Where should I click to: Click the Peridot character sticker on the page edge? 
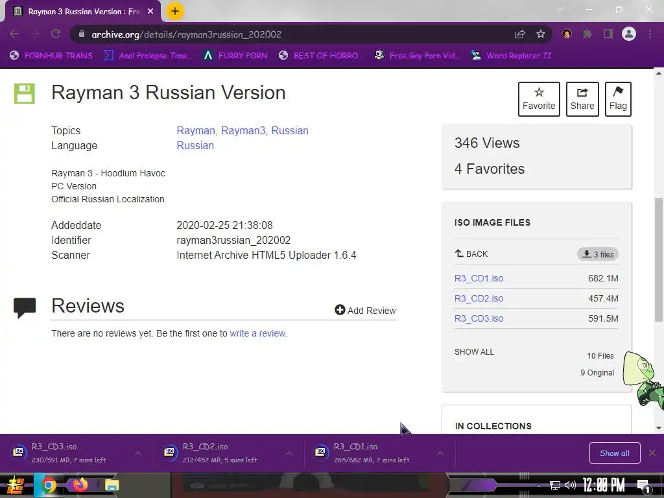643,380
